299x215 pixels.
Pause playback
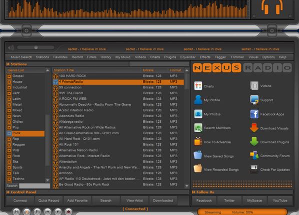(x=37, y=212)
